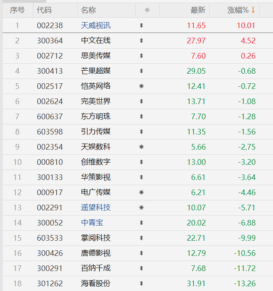Select stock code 300364
This screenshot has width=273, height=291.
[50, 41]
